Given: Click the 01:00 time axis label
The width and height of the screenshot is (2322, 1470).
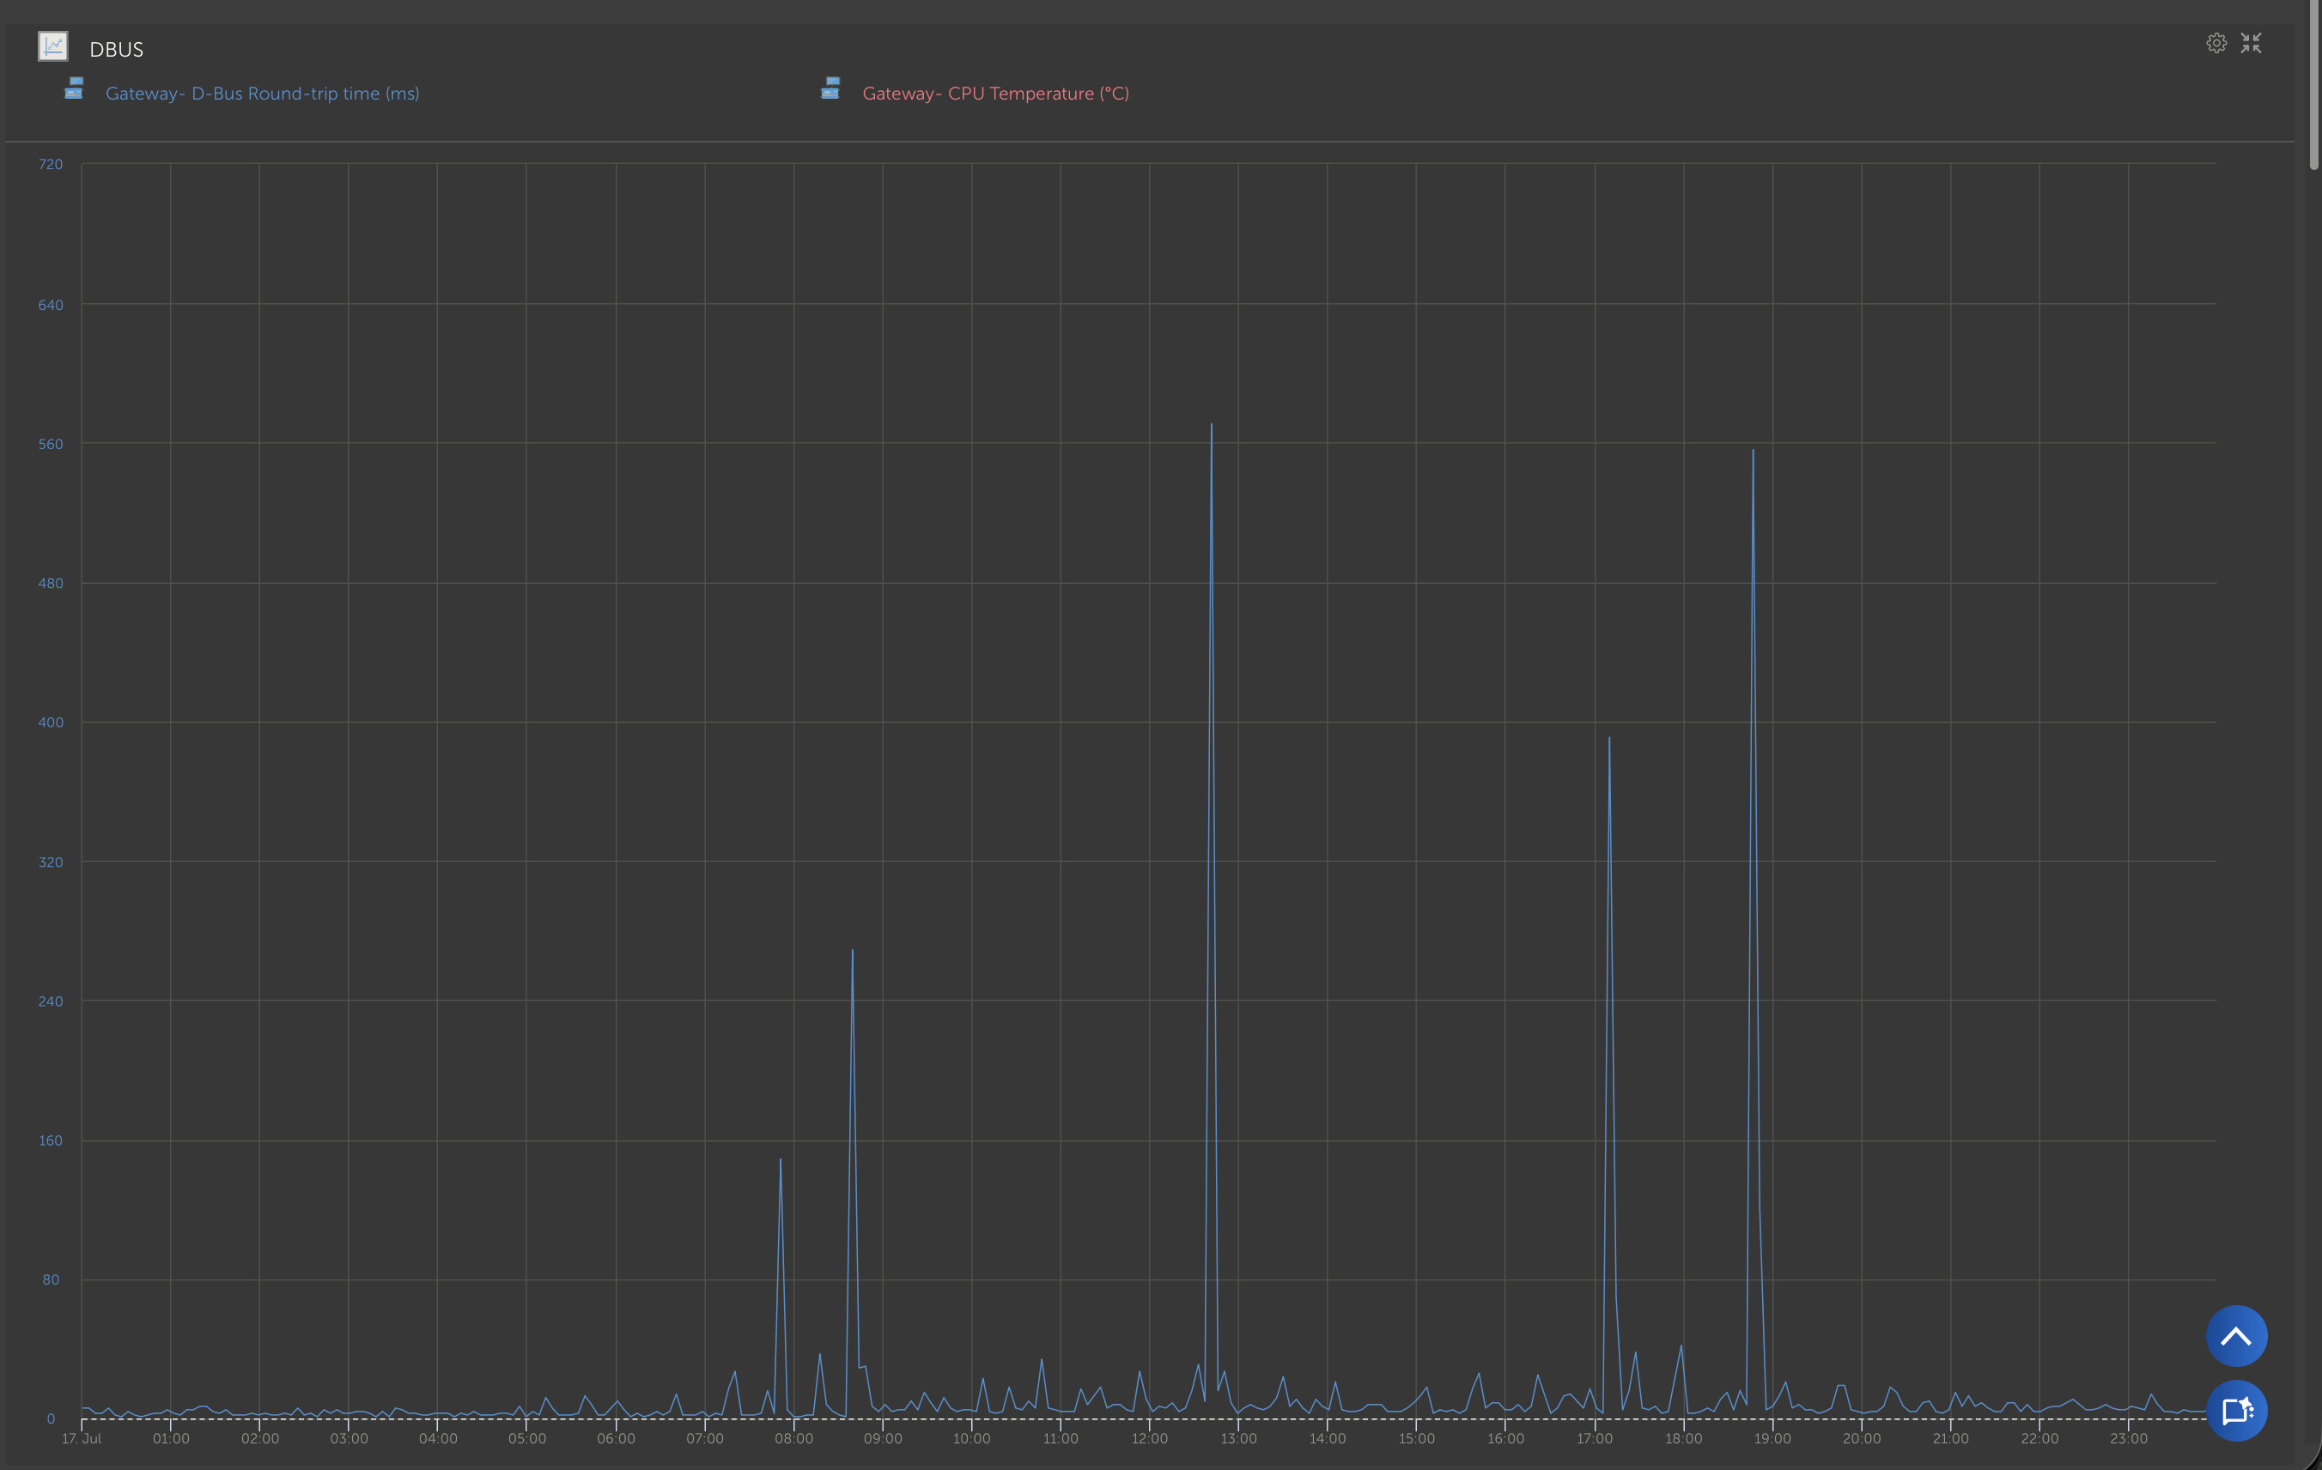Looking at the screenshot, I should point(171,1438).
